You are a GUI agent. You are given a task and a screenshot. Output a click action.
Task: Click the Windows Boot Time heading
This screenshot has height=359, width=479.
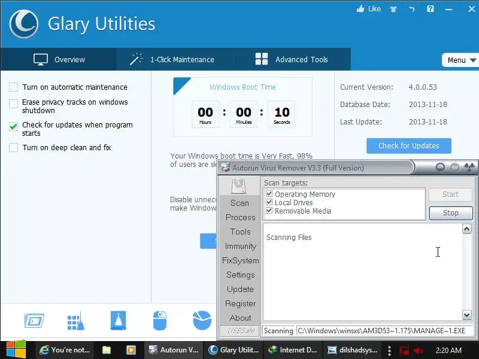point(242,87)
